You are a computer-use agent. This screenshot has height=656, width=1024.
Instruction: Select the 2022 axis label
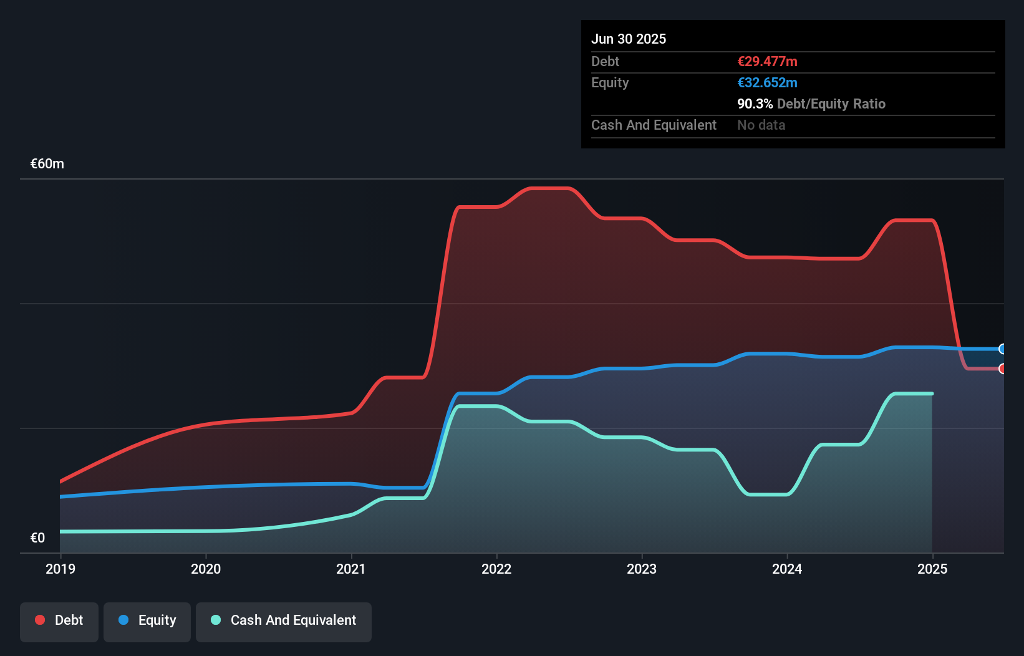(496, 569)
